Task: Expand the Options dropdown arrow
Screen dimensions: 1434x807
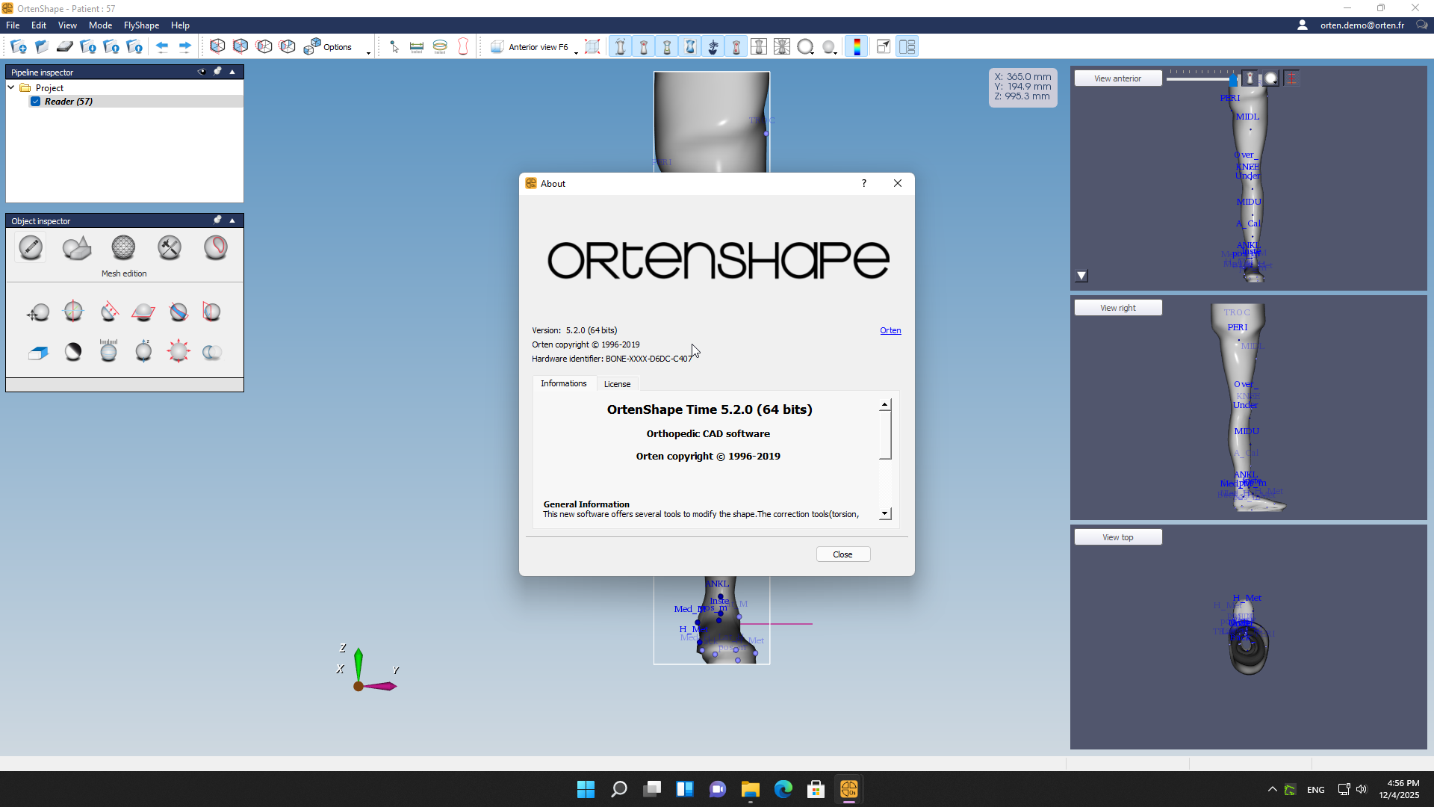Action: (368, 52)
